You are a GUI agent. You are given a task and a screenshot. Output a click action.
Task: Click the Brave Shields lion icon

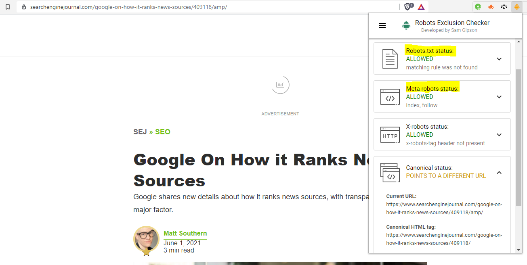tap(408, 7)
